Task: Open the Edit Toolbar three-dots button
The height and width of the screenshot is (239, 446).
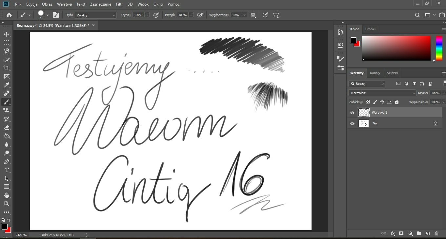Action: (6, 212)
